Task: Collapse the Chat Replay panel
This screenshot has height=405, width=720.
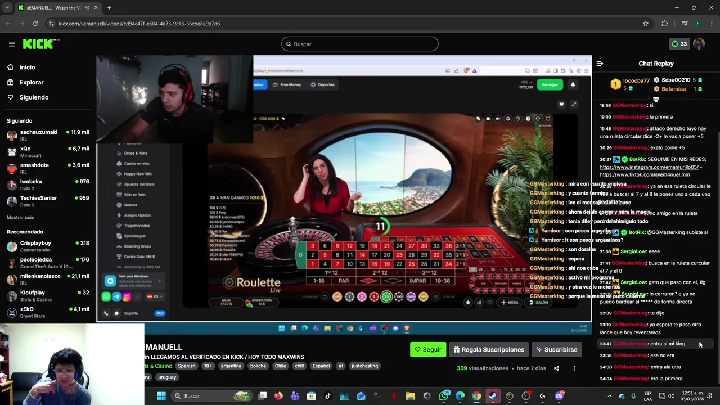Action: (x=600, y=64)
